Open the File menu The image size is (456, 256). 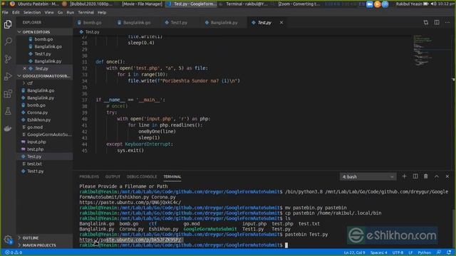[5, 13]
